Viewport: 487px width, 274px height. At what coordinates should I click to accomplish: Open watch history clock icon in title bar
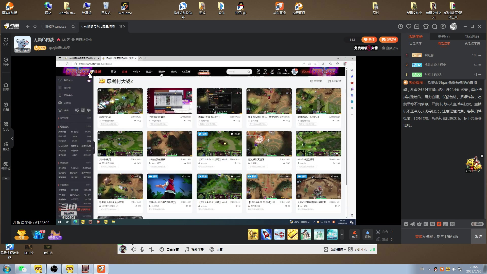401,26
